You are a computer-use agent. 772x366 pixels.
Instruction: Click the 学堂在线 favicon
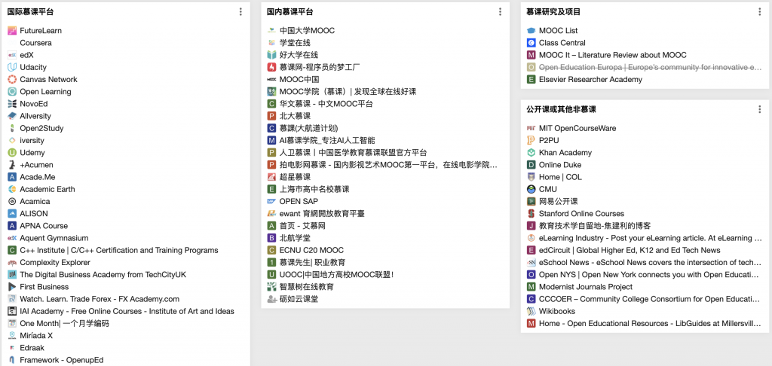(271, 43)
